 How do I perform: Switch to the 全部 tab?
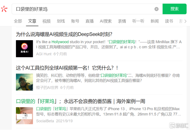[x=18, y=21]
